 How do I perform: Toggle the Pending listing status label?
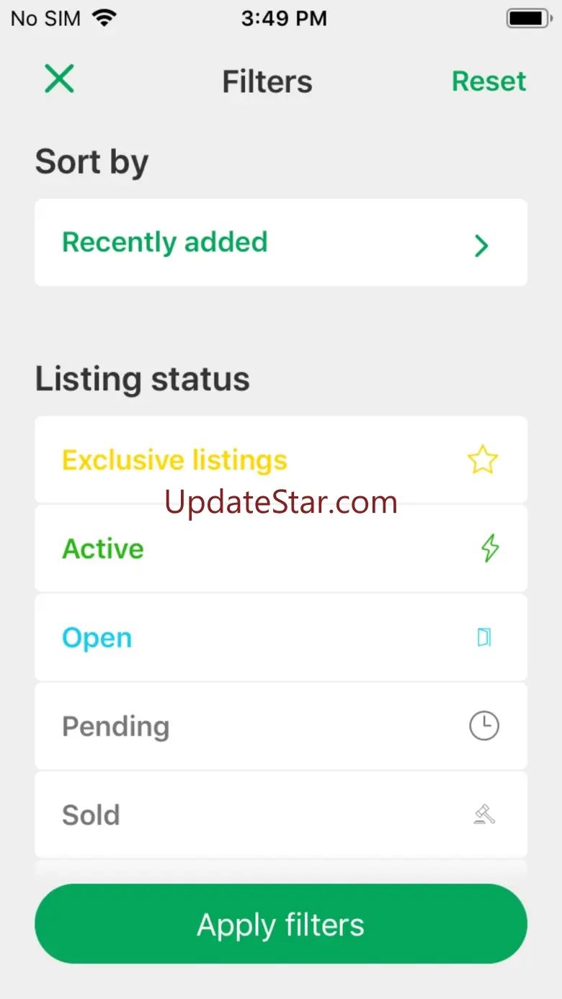point(115,726)
